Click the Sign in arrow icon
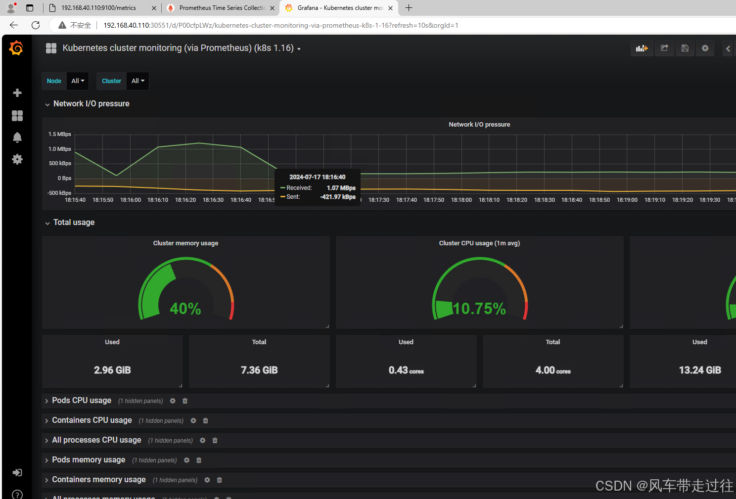 [x=17, y=473]
